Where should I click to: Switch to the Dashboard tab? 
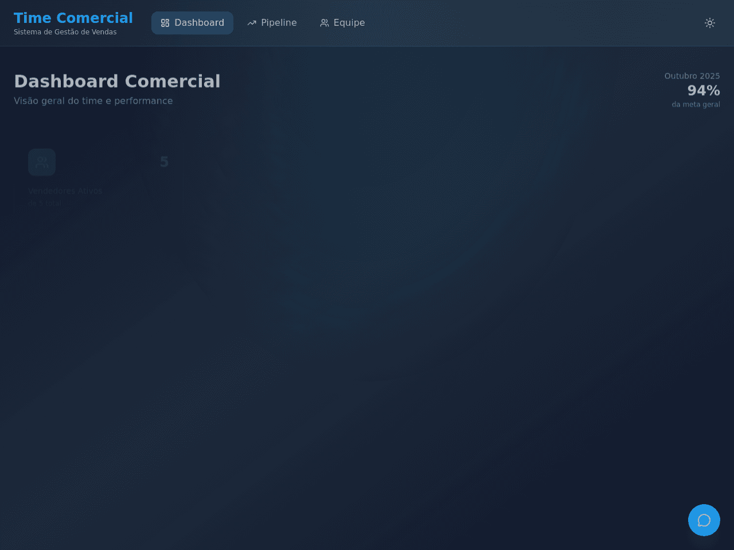(x=192, y=23)
